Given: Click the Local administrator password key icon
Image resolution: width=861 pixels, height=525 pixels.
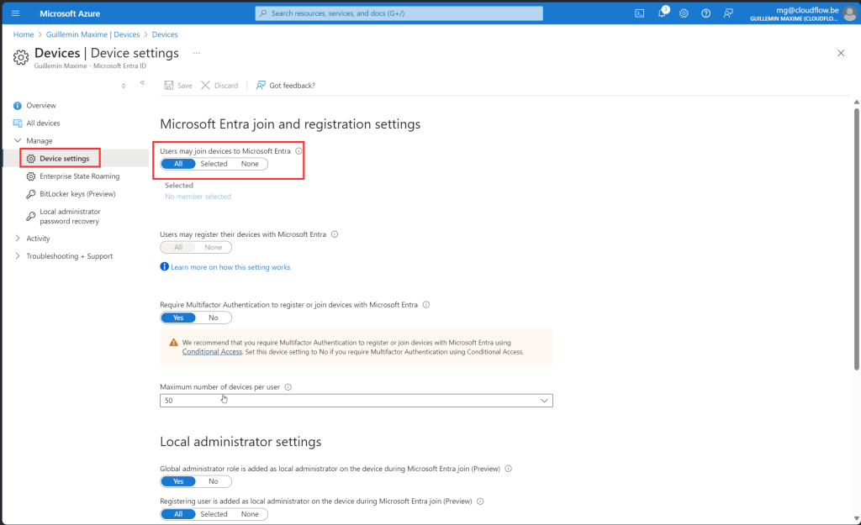Looking at the screenshot, I should pos(31,217).
